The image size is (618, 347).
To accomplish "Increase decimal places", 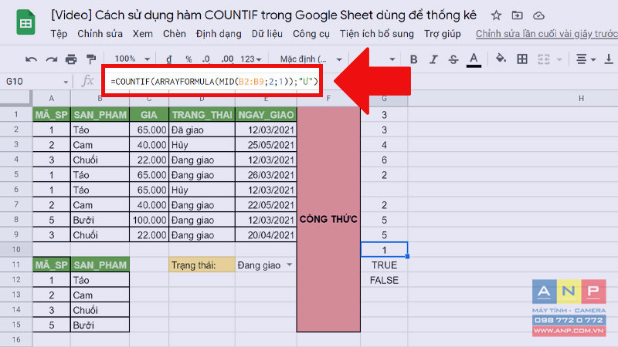I will coord(227,59).
